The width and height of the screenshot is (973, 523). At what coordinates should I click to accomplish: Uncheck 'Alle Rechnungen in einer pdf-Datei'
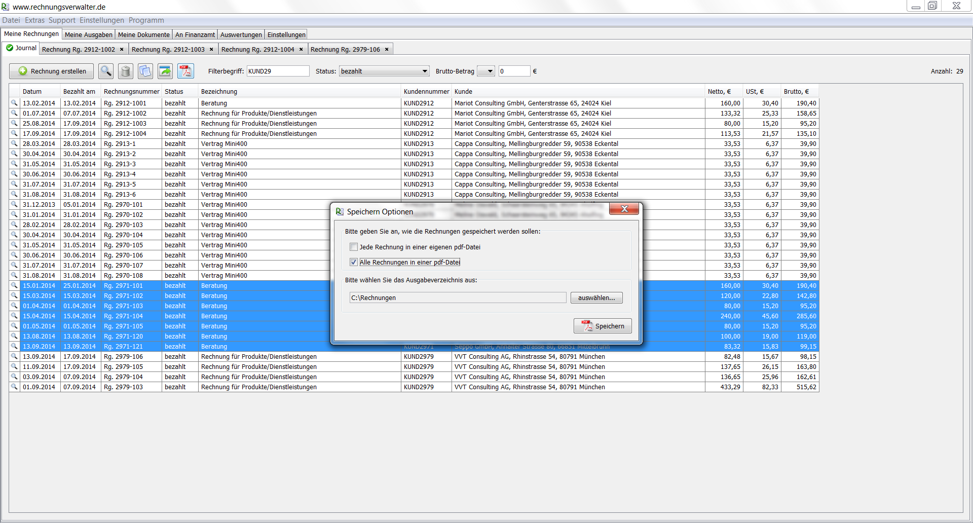pos(354,263)
